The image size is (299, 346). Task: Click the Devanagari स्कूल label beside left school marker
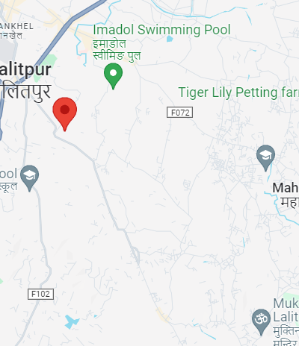[x=8, y=186]
